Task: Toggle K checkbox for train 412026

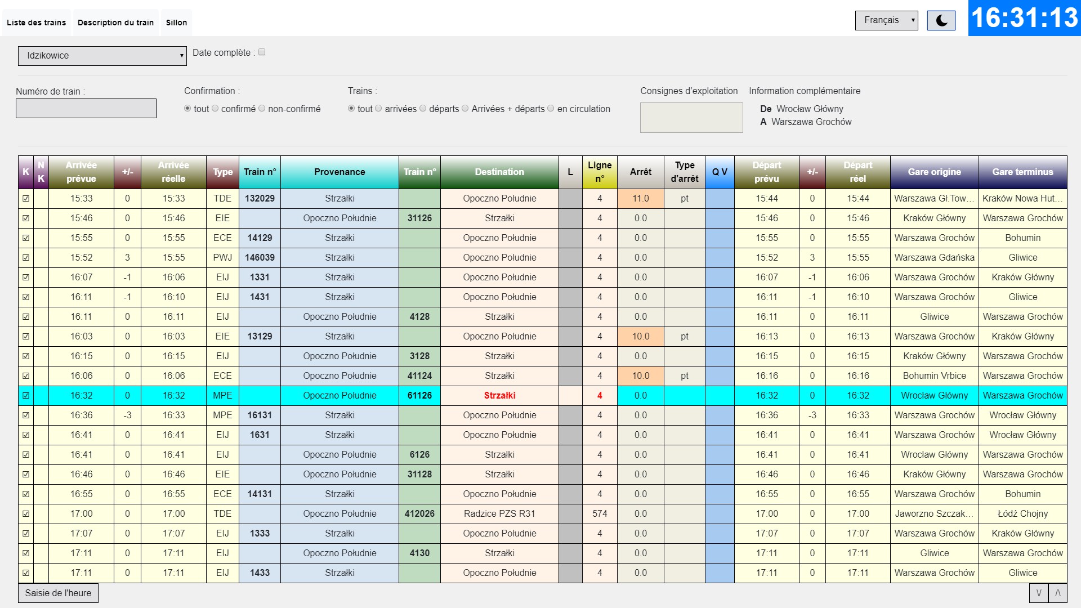Action: [x=26, y=514]
